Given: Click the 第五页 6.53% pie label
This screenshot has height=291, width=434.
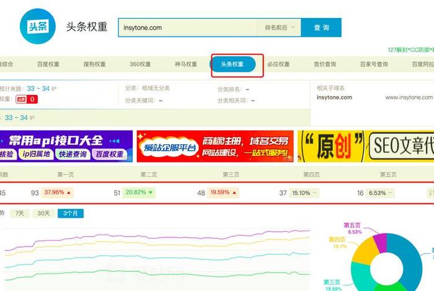Looking at the screenshot, I should click(352, 228).
